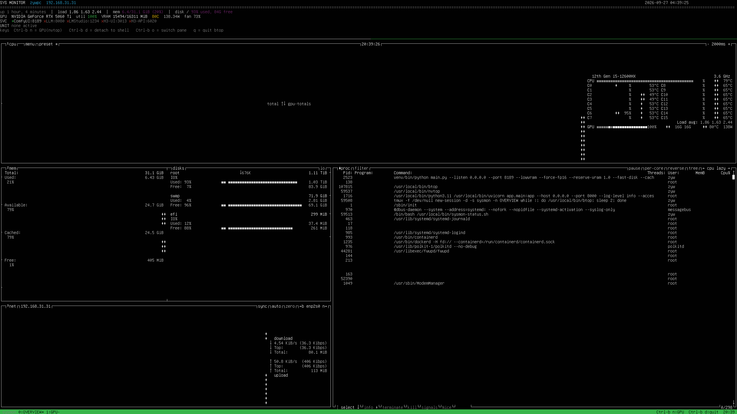Toggle the disks panel label
This screenshot has width=737, height=414.
178,168
